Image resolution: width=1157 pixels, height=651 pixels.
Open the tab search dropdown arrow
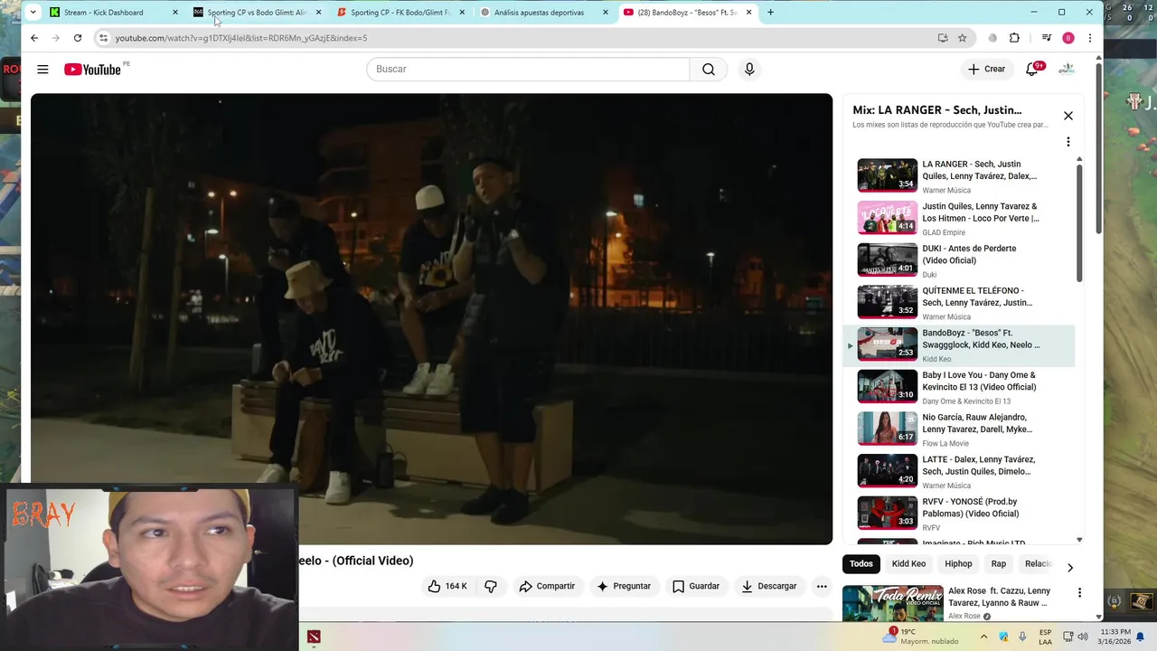pyautogui.click(x=33, y=13)
